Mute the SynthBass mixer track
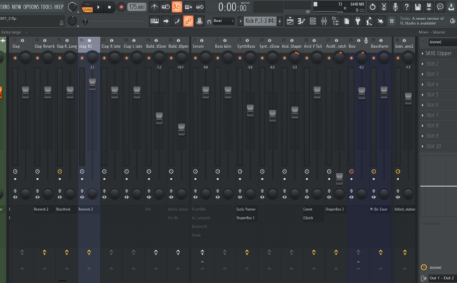 [240, 58]
